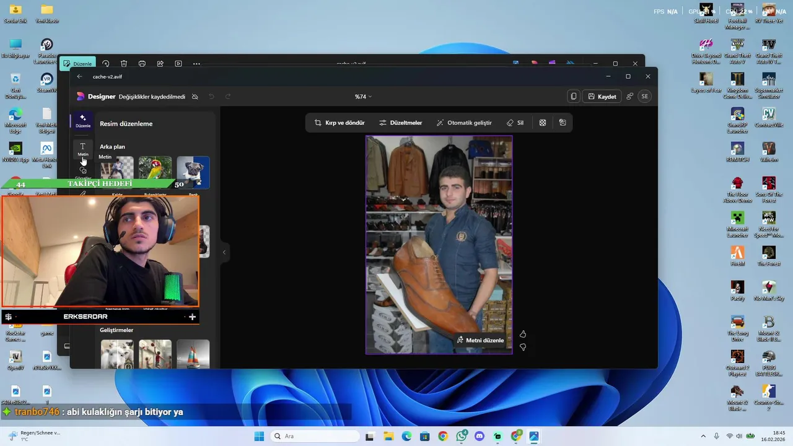Click Kırp ve döndür in toolbar
The image size is (793, 446).
(340, 123)
